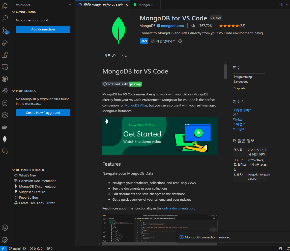Open 저장소 resource link

[238, 119]
